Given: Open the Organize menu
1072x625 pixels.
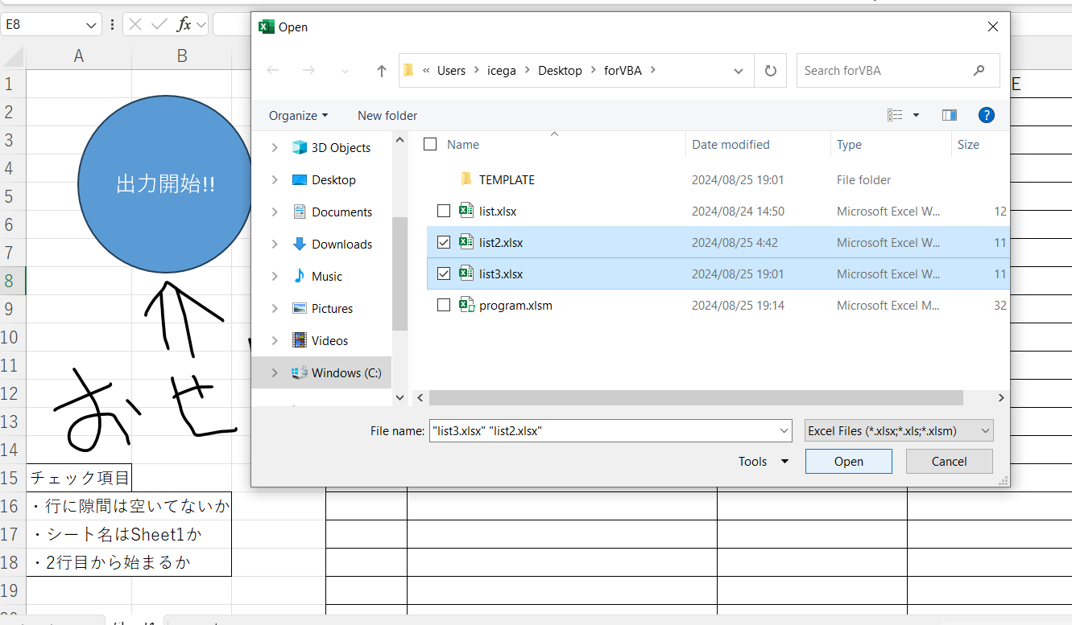Looking at the screenshot, I should [298, 115].
